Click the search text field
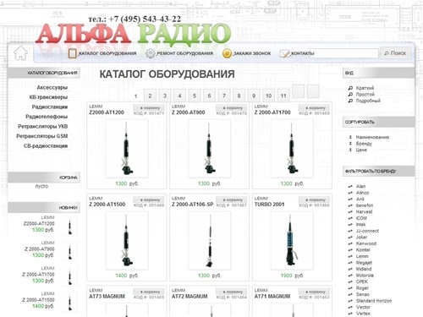Viewport: 423px width, 317px height. click(344, 53)
